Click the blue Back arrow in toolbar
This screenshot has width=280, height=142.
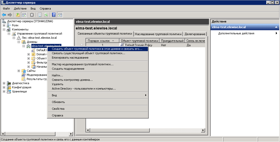(x=4, y=15)
